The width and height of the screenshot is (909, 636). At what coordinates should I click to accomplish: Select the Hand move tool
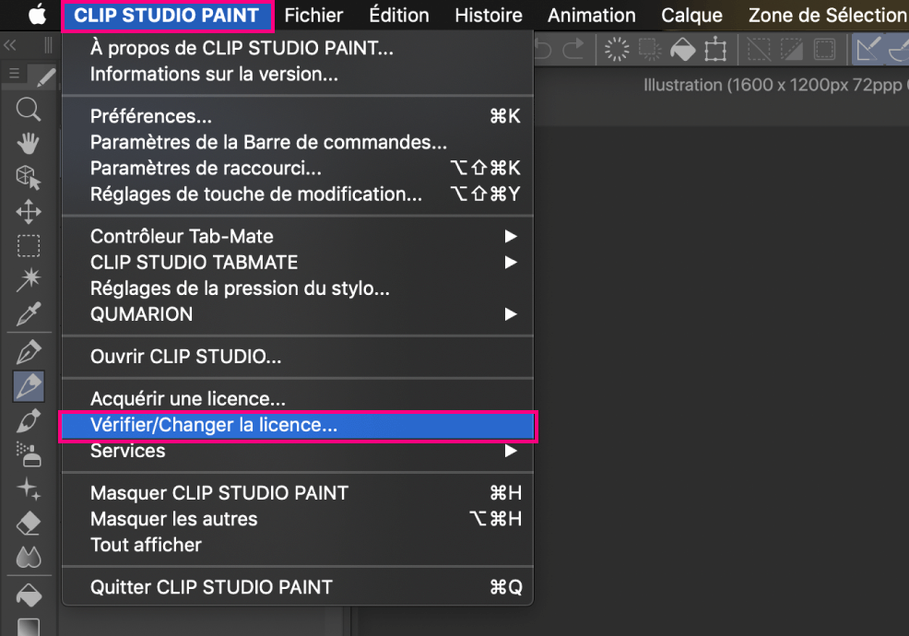[x=29, y=143]
